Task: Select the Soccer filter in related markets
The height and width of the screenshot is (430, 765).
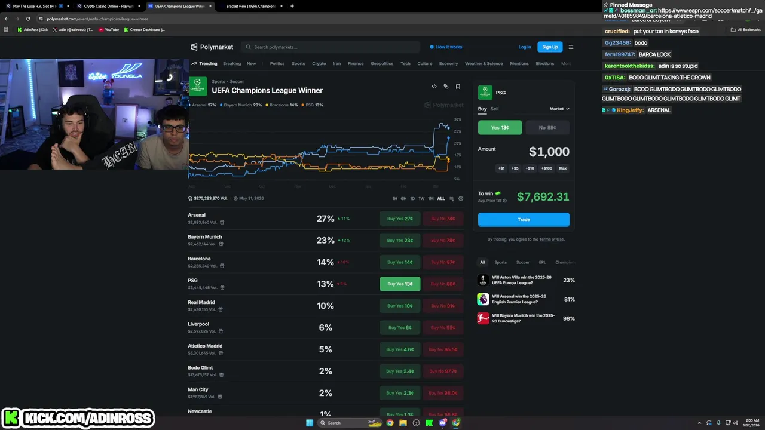Action: coord(523,262)
